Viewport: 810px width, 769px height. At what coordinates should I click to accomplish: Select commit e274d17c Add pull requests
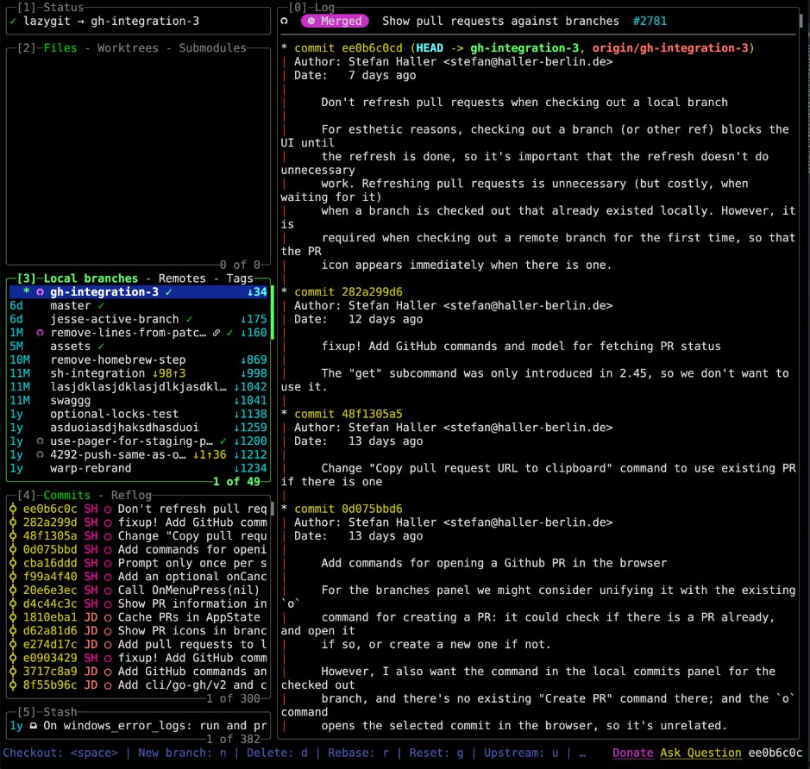tap(138, 644)
